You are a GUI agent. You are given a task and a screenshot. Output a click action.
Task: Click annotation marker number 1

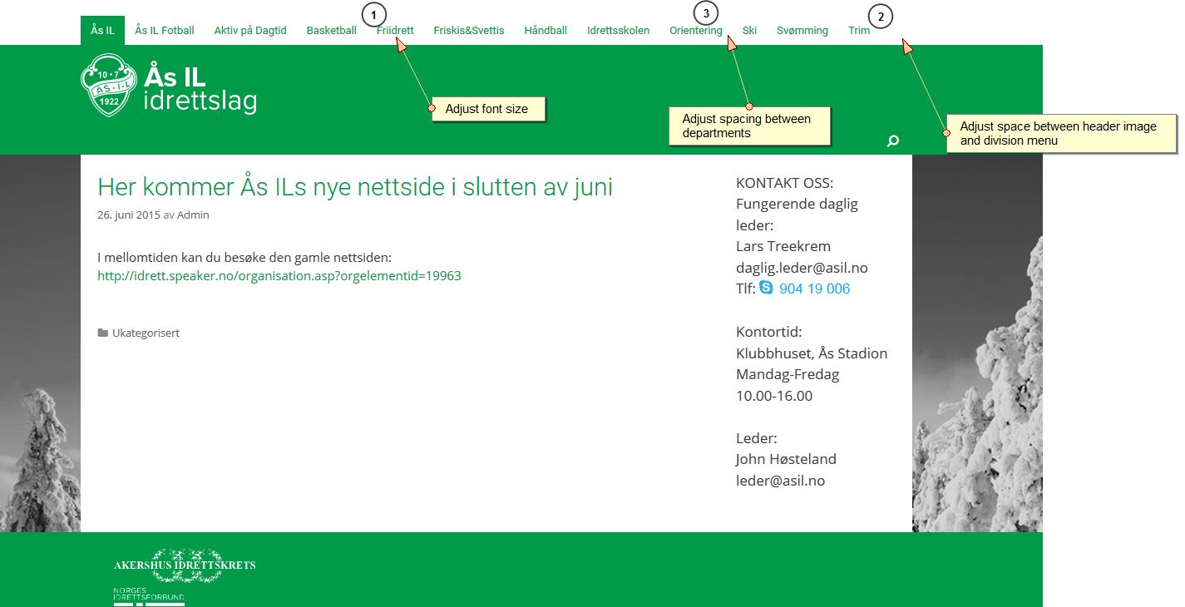point(374,14)
